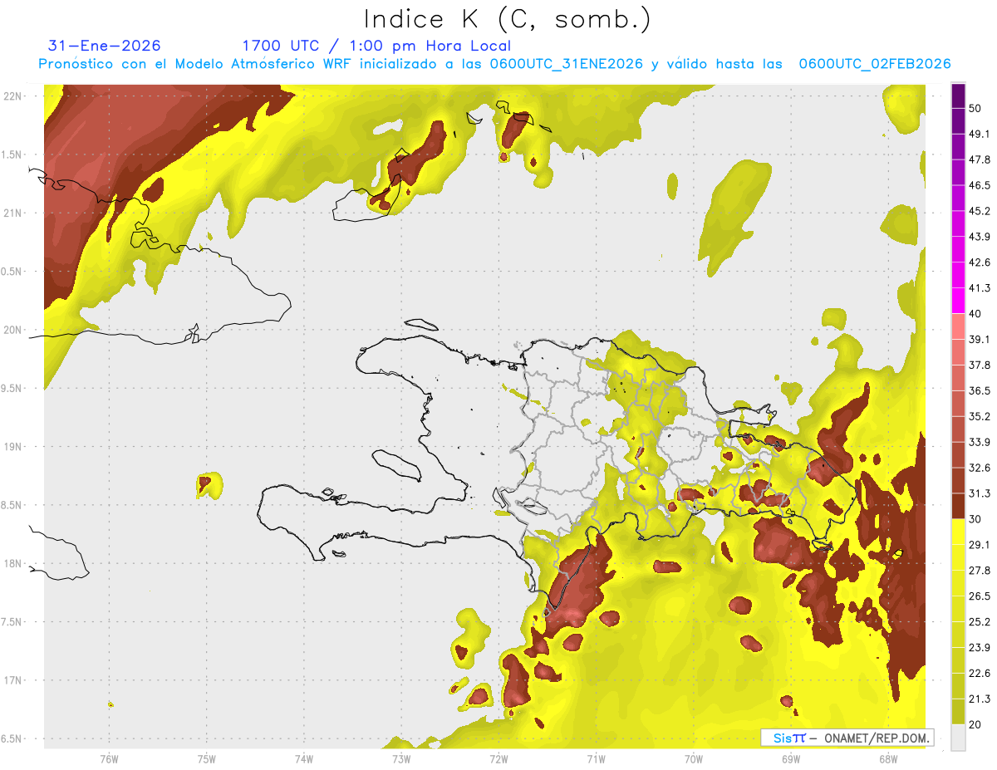This screenshot has width=997, height=770.
Task: Click the "72W" longitude label
Action: pyautogui.click(x=498, y=758)
